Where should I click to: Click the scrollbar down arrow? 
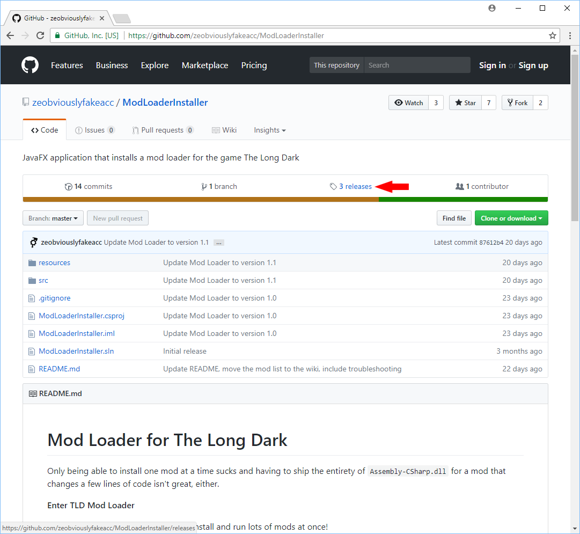tap(575, 529)
